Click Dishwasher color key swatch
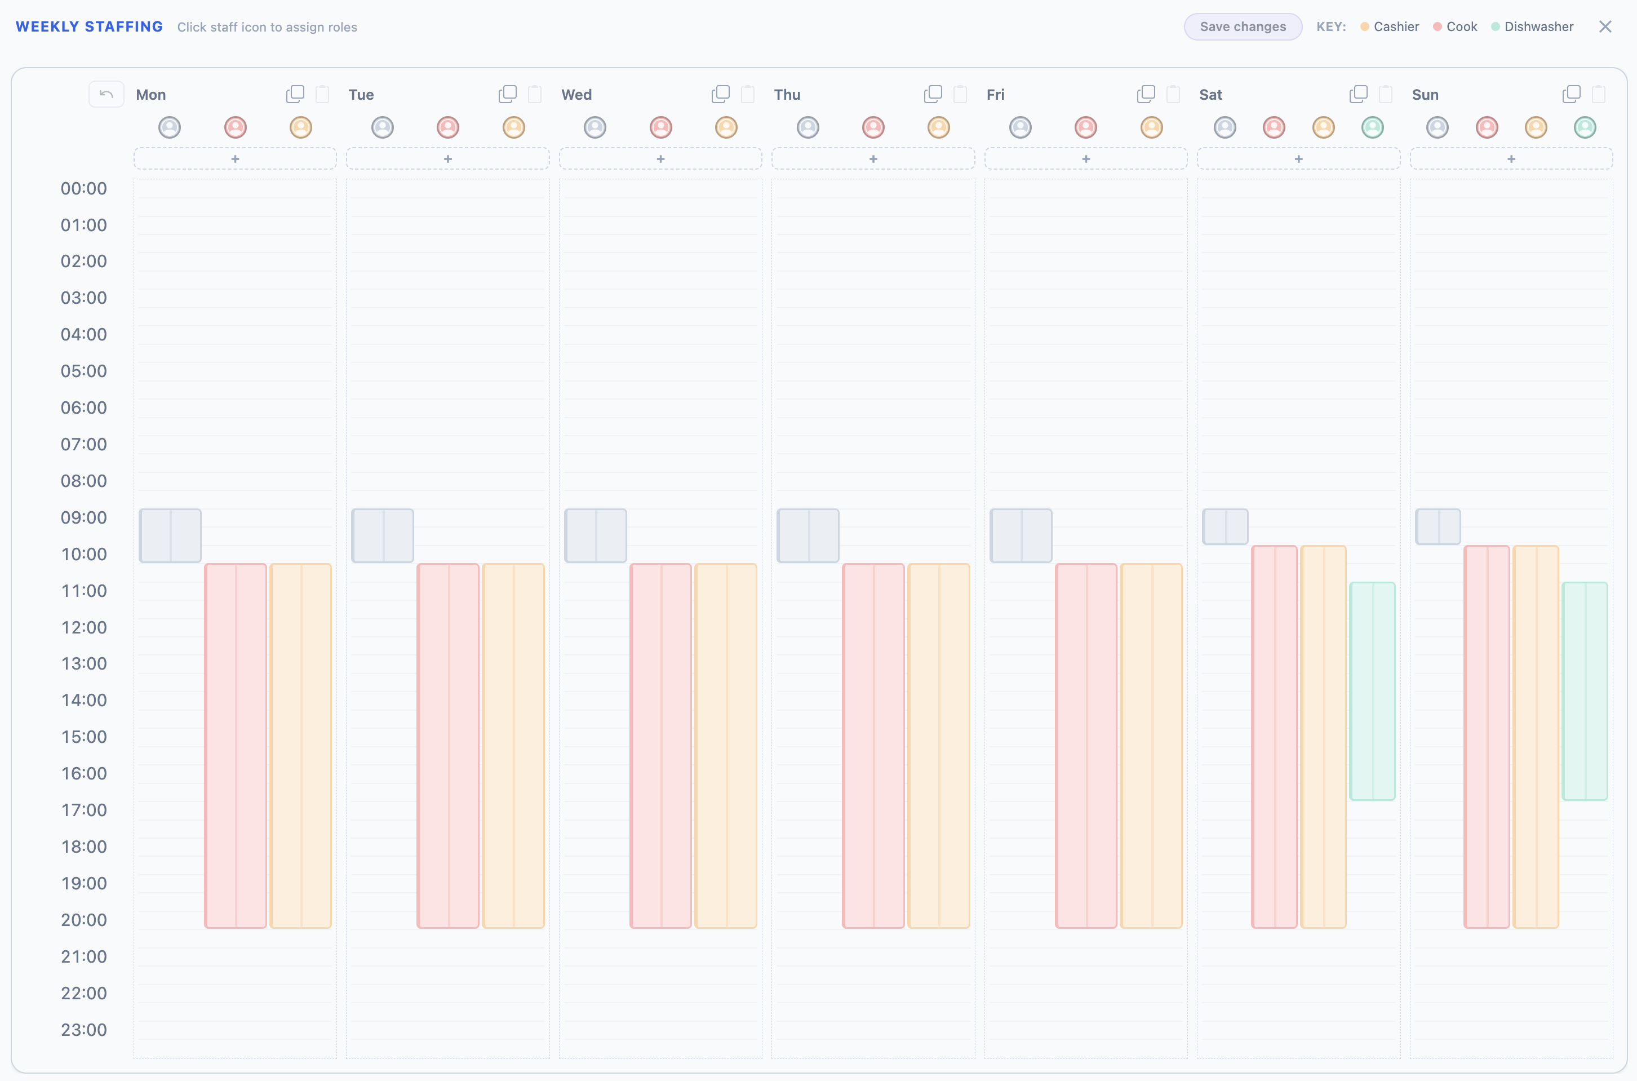The height and width of the screenshot is (1081, 1637). (1495, 27)
